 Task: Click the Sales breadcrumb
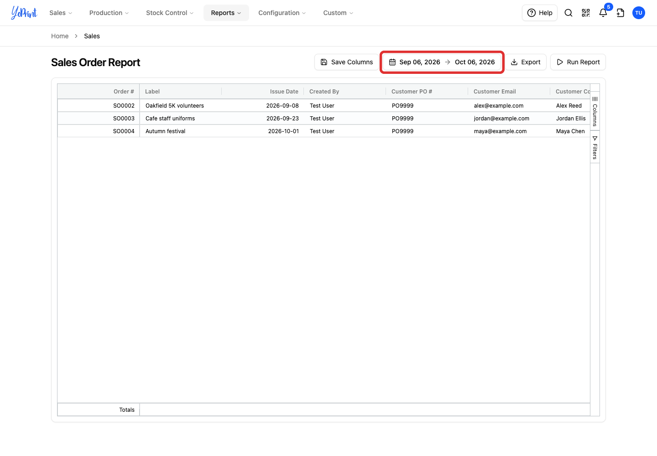pos(92,36)
